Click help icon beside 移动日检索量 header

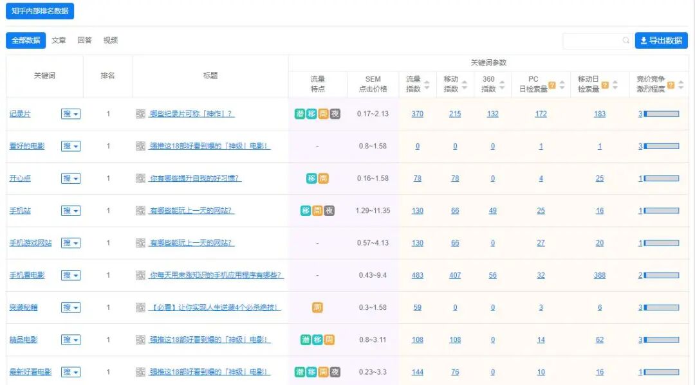click(x=605, y=85)
